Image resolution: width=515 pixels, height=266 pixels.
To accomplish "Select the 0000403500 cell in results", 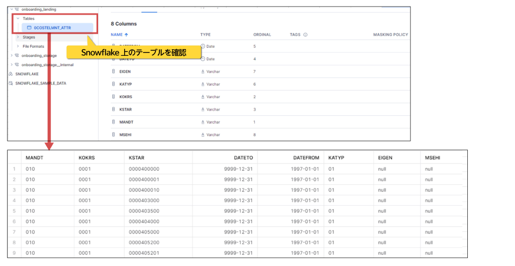I will pyautogui.click(x=144, y=210).
